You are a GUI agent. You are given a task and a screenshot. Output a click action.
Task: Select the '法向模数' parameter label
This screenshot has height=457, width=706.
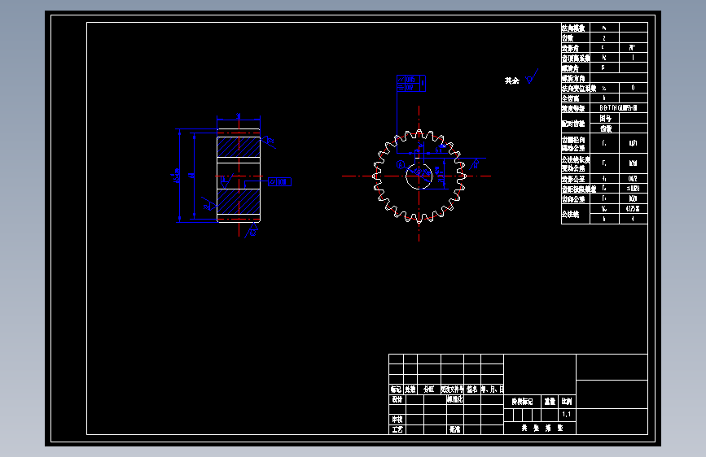(x=572, y=28)
